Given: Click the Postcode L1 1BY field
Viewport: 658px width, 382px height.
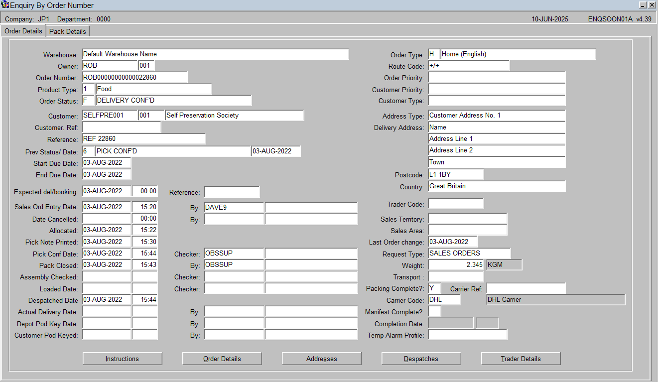Looking at the screenshot, I should [456, 175].
